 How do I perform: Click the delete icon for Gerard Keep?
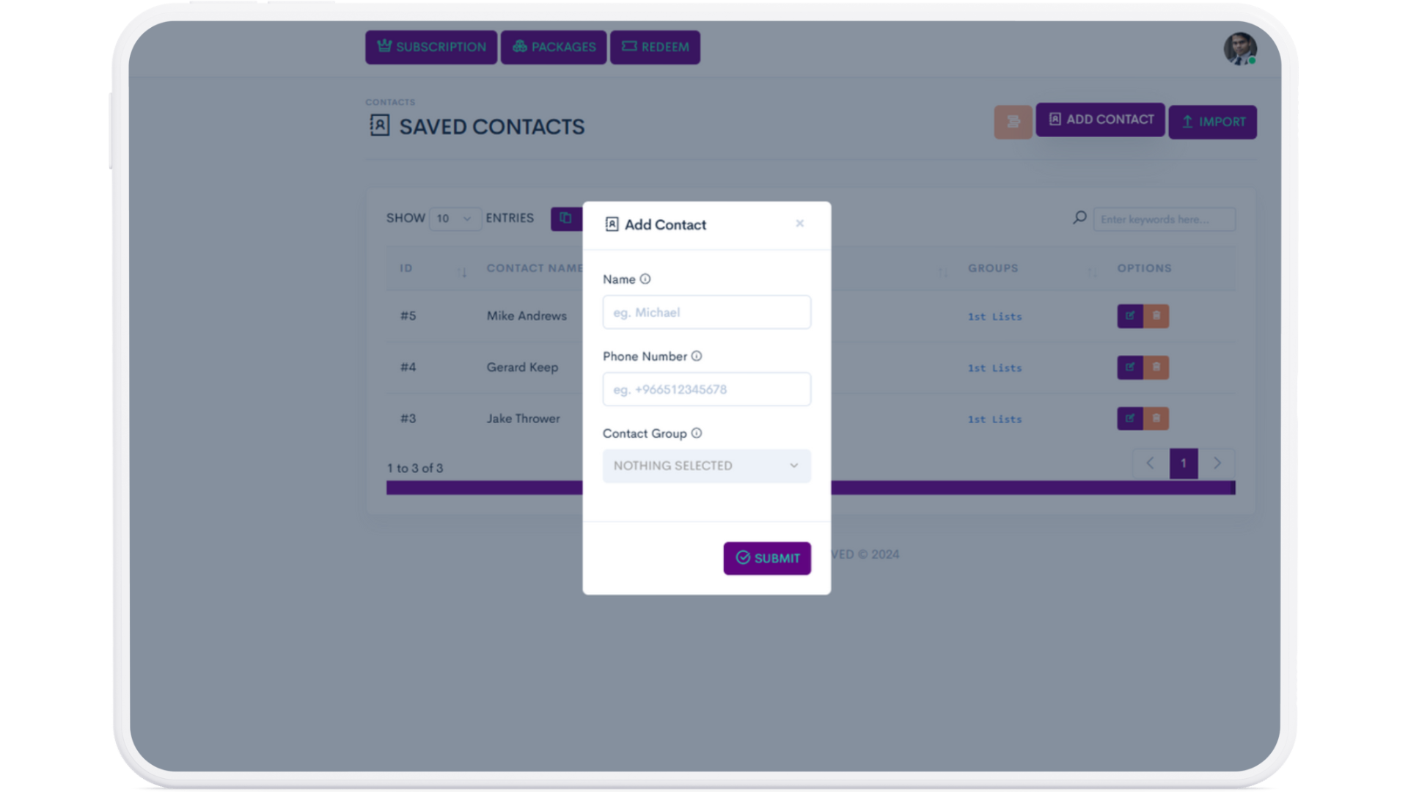click(x=1156, y=367)
